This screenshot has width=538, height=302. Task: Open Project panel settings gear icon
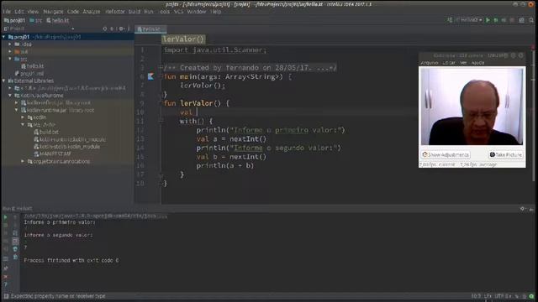121,29
